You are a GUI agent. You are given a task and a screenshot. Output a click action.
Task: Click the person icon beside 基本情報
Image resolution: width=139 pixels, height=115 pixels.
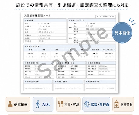click(10, 104)
